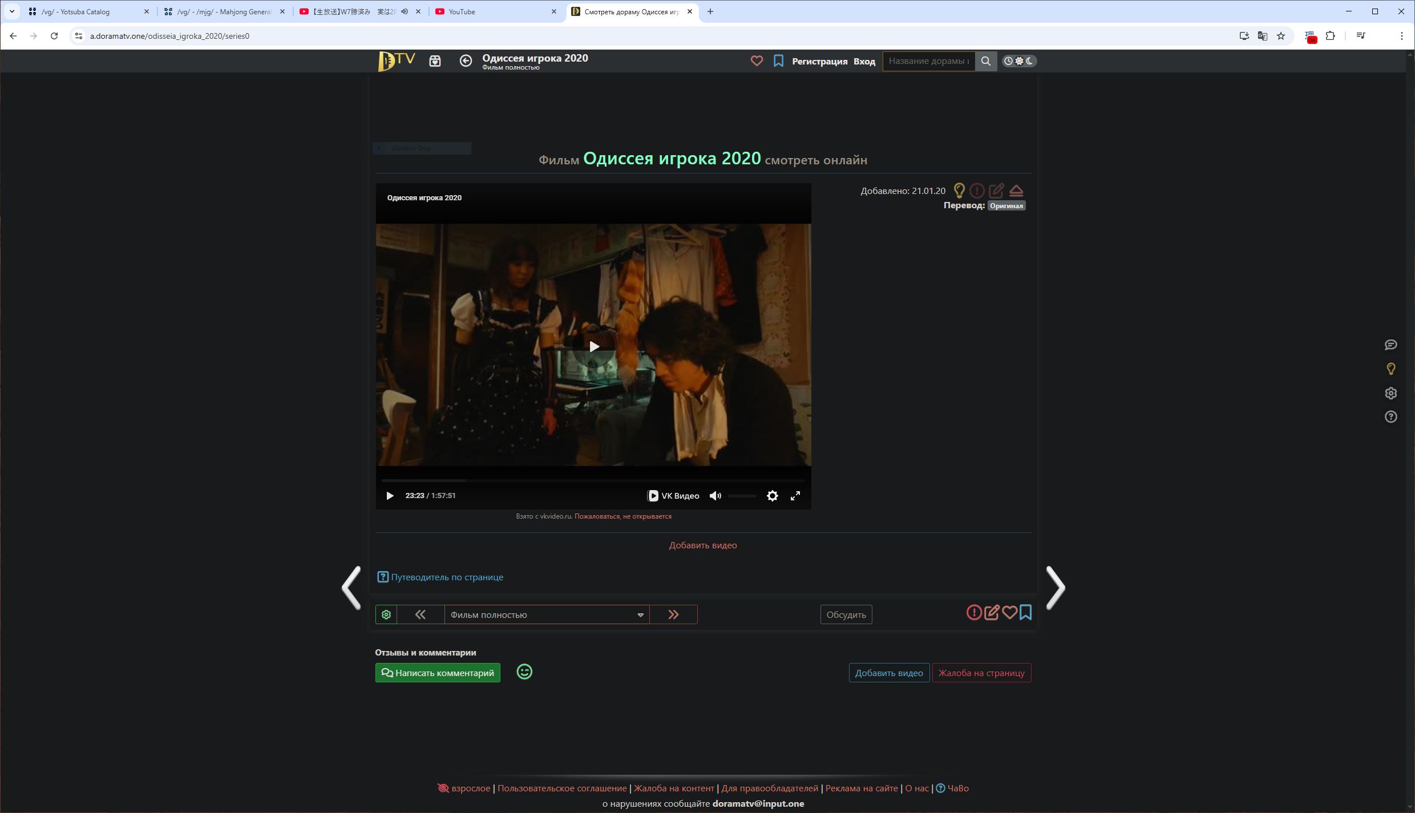Click the large left page navigation arrow
Image resolution: width=1415 pixels, height=813 pixels.
pos(351,588)
